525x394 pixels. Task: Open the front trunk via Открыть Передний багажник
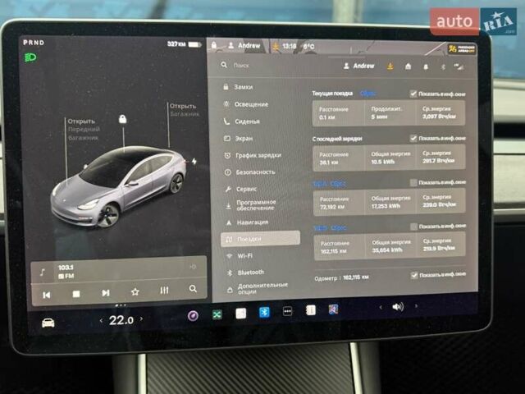pos(83,129)
